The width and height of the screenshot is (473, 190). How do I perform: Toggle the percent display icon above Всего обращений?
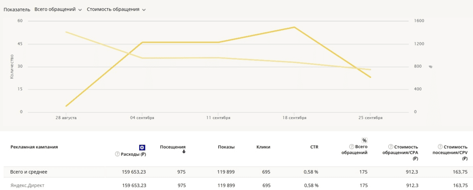coord(365,140)
